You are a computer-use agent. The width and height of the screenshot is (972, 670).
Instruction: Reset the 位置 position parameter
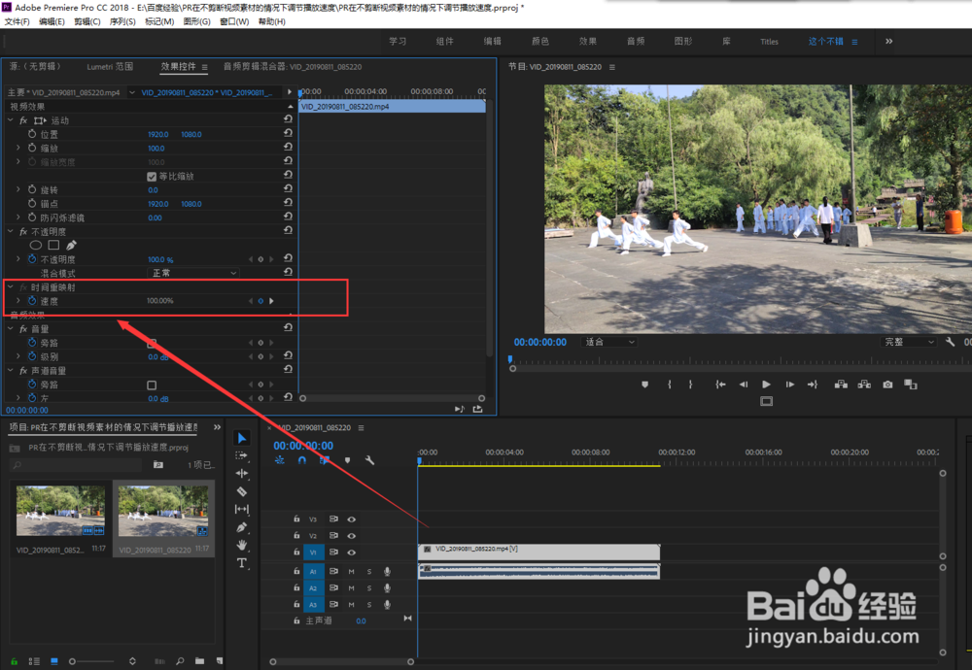pos(289,133)
